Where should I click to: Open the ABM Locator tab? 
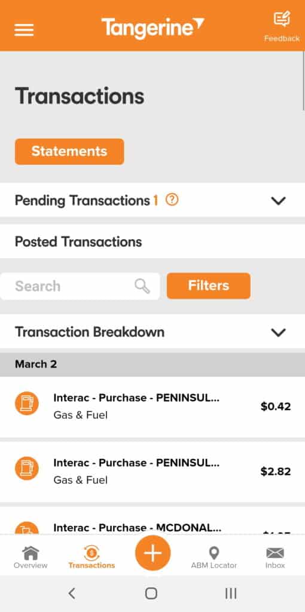[214, 558]
